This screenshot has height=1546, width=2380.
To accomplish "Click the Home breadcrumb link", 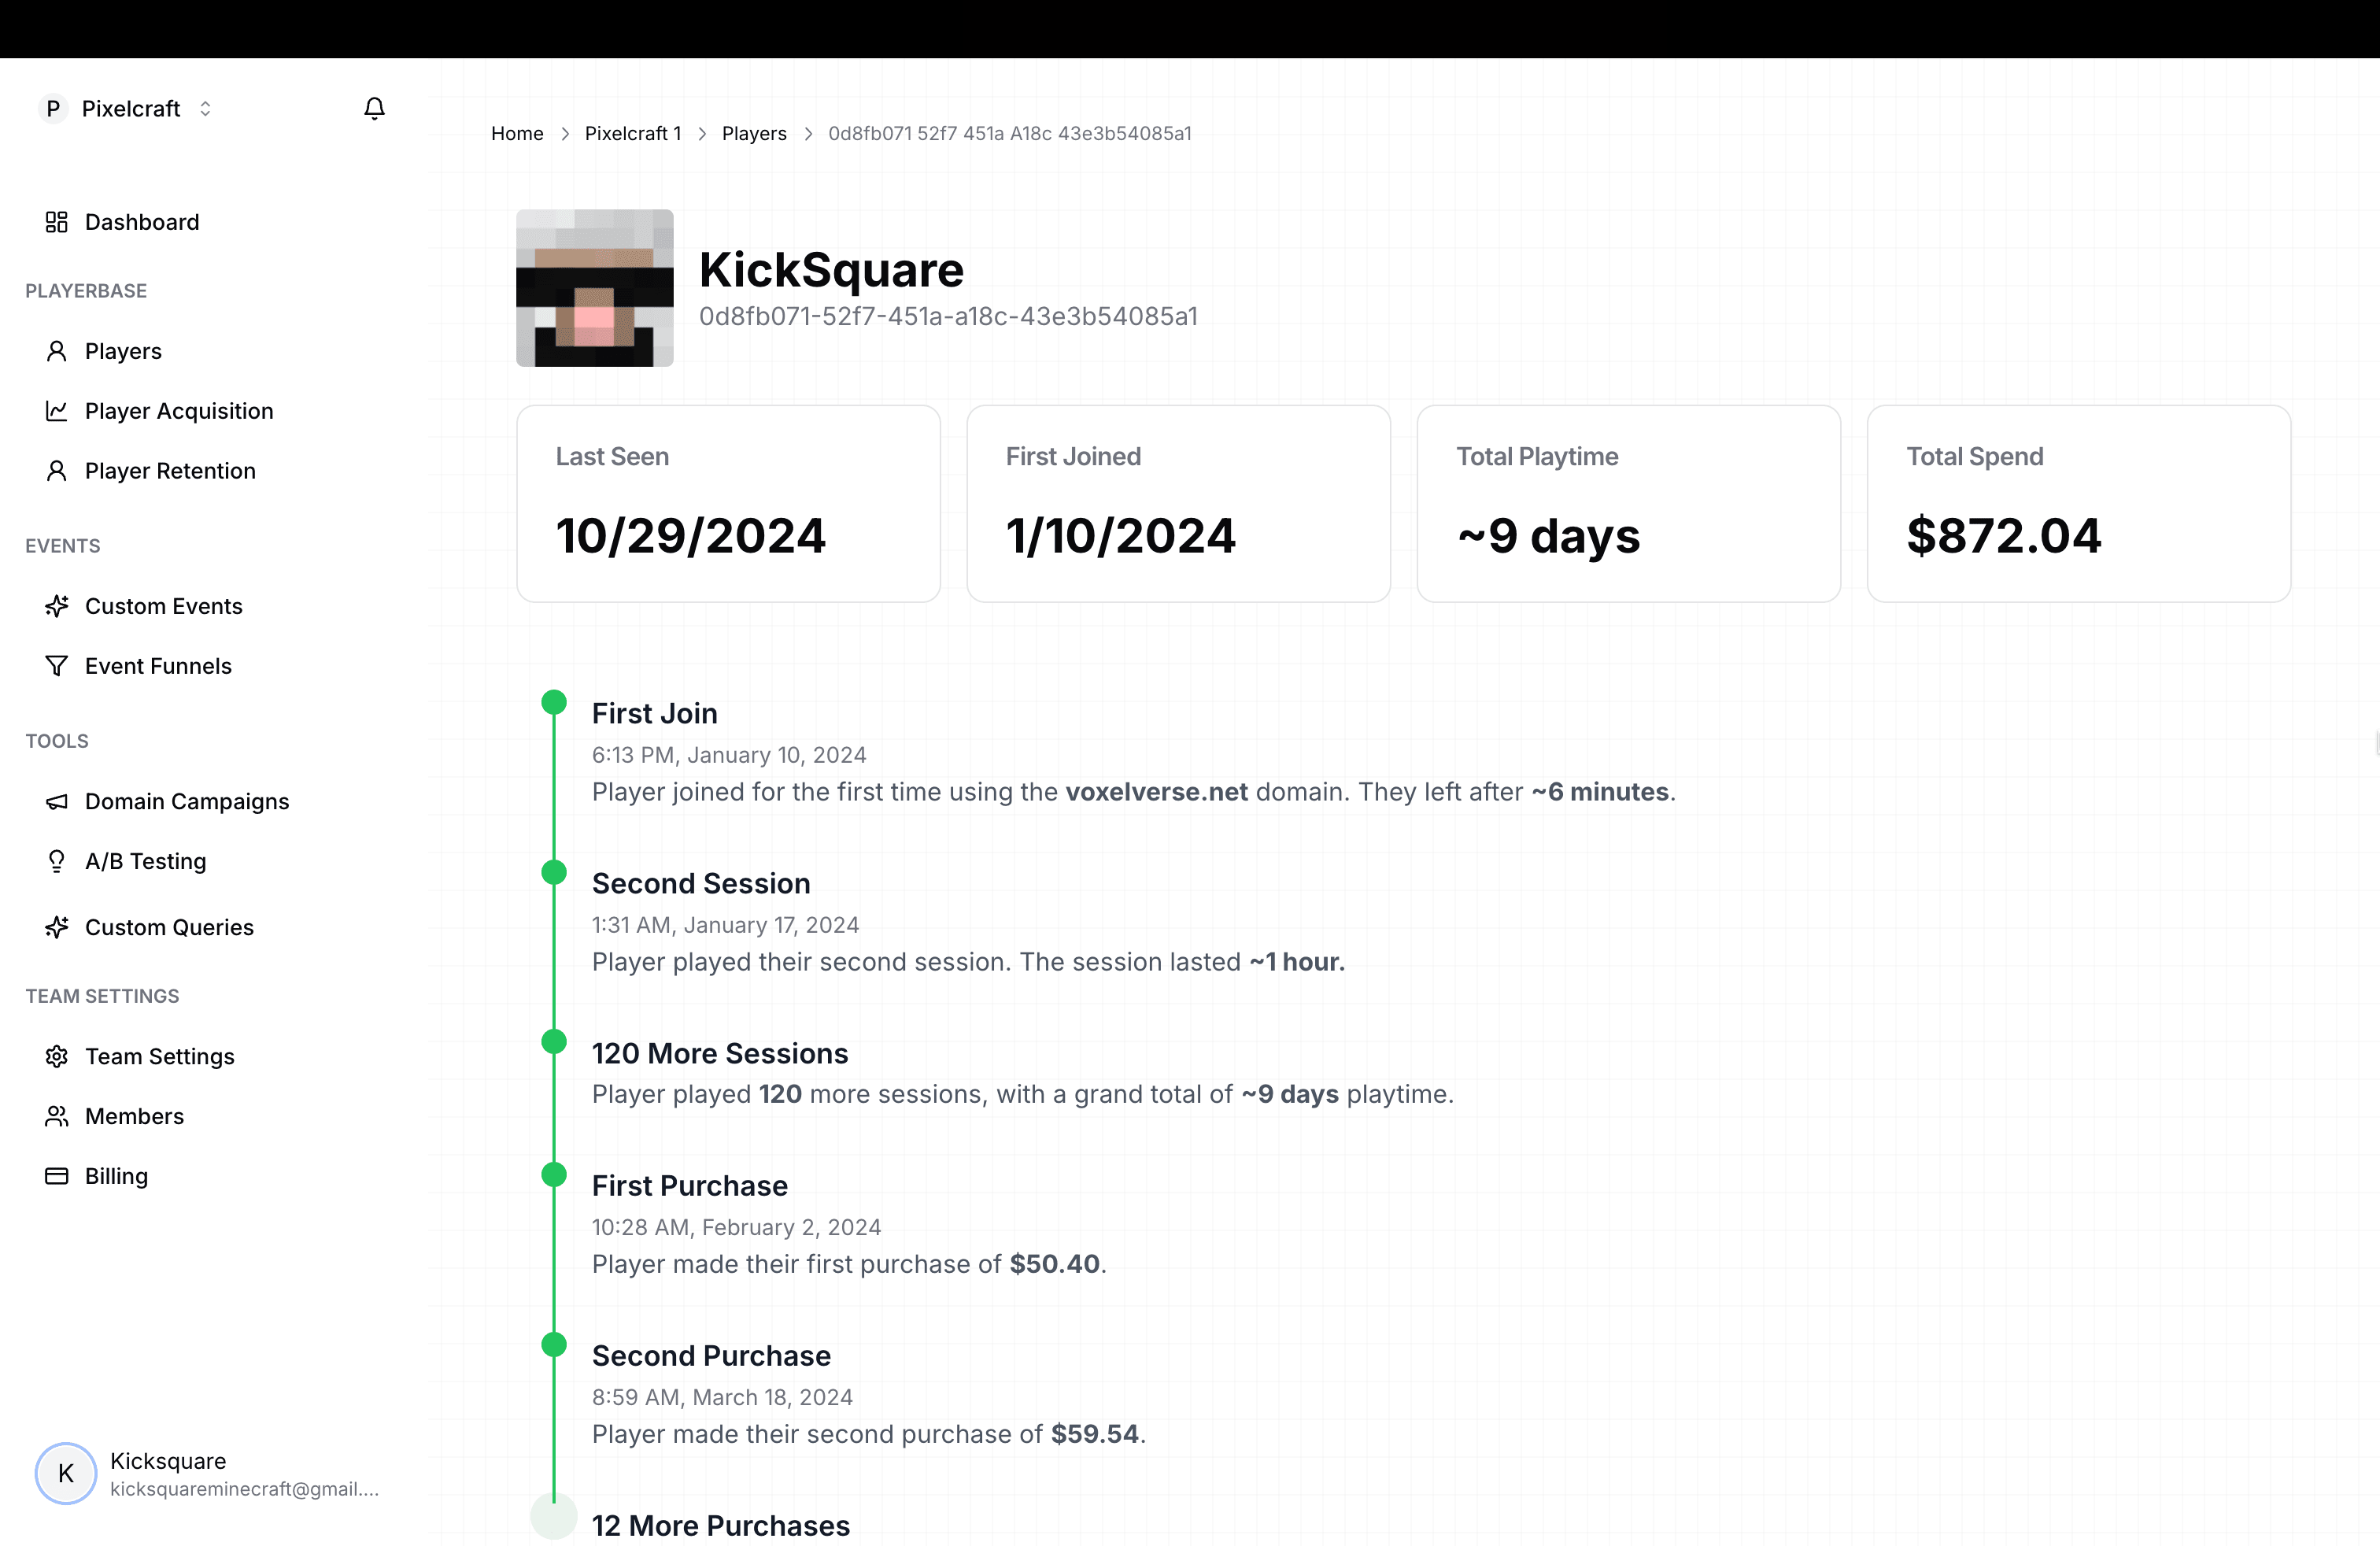I will pos(517,134).
